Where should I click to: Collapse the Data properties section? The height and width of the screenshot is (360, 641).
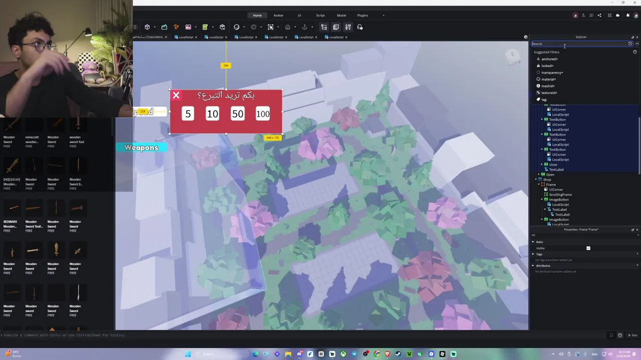pos(533,242)
